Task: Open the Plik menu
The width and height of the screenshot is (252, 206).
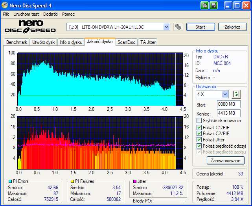Action: (6, 14)
